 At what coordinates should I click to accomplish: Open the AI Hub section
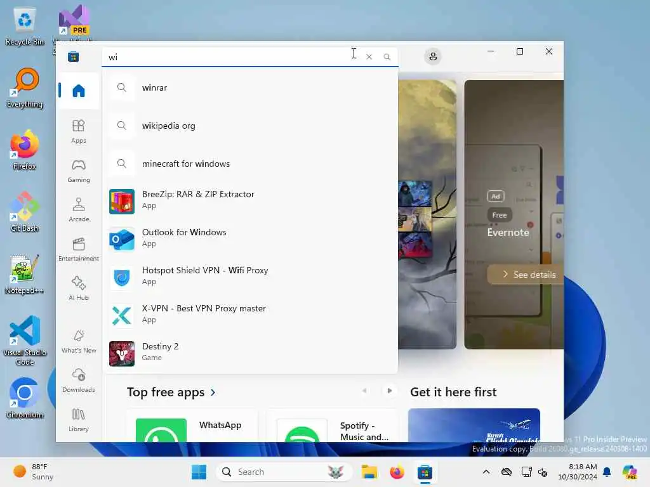(78, 289)
